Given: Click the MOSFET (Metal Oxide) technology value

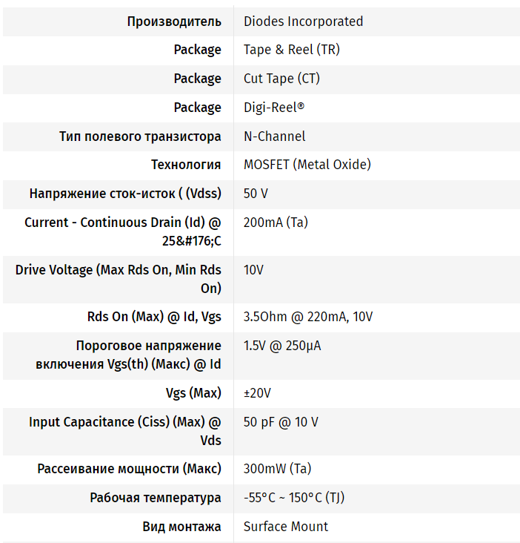Looking at the screenshot, I should [x=307, y=165].
